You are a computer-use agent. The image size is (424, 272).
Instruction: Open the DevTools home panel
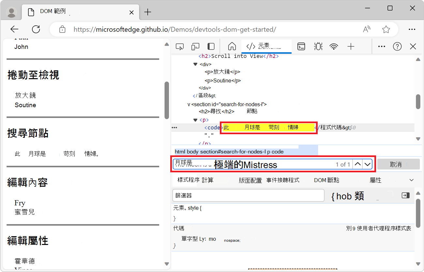[232, 46]
